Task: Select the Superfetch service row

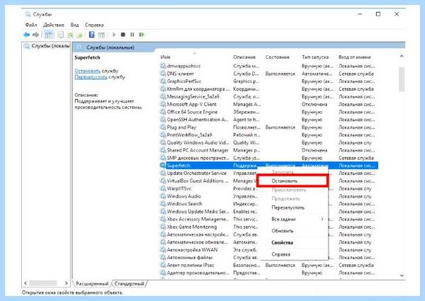Action: (269, 166)
